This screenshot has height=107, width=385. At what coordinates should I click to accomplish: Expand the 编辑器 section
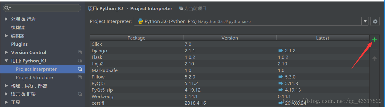point(7,36)
